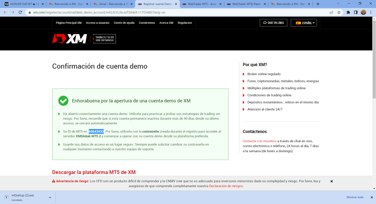Click the Trading 24/7 de CFD banner

[105, 39]
